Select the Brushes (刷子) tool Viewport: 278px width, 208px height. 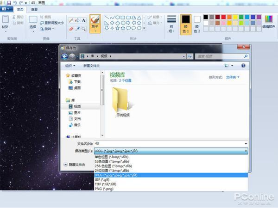pos(96,22)
